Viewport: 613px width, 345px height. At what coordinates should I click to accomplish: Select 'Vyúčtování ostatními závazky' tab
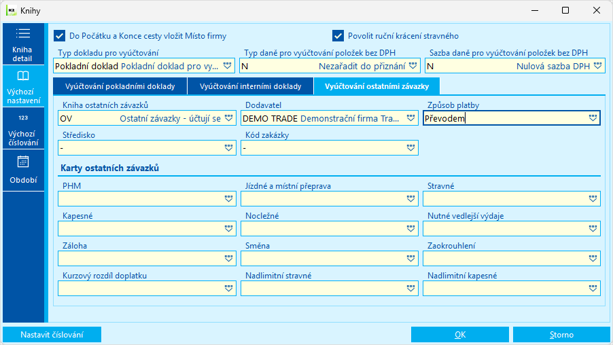pyautogui.click(x=376, y=86)
